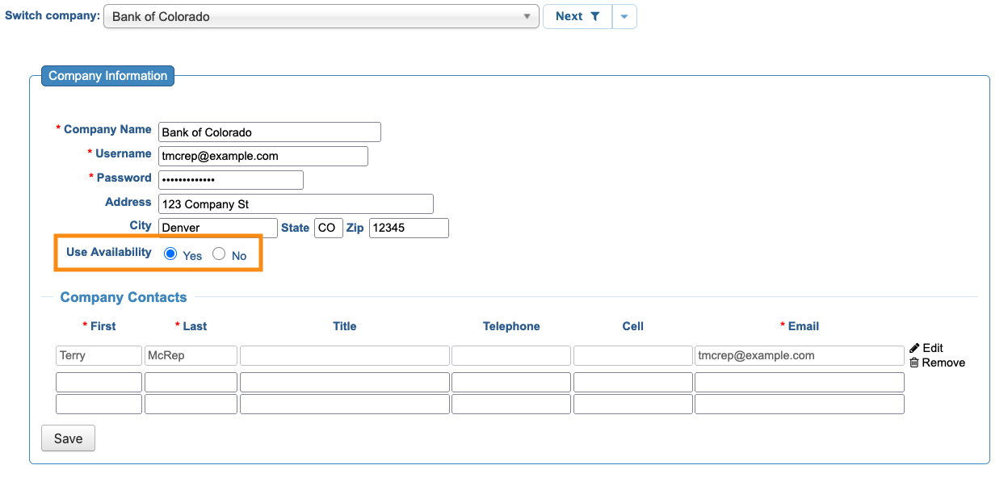The image size is (1008, 482).
Task: Focus the Username field with tmcrep@example.com
Action: (x=263, y=157)
